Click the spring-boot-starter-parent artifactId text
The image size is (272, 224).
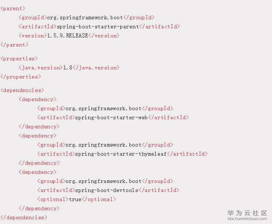coord(98,27)
